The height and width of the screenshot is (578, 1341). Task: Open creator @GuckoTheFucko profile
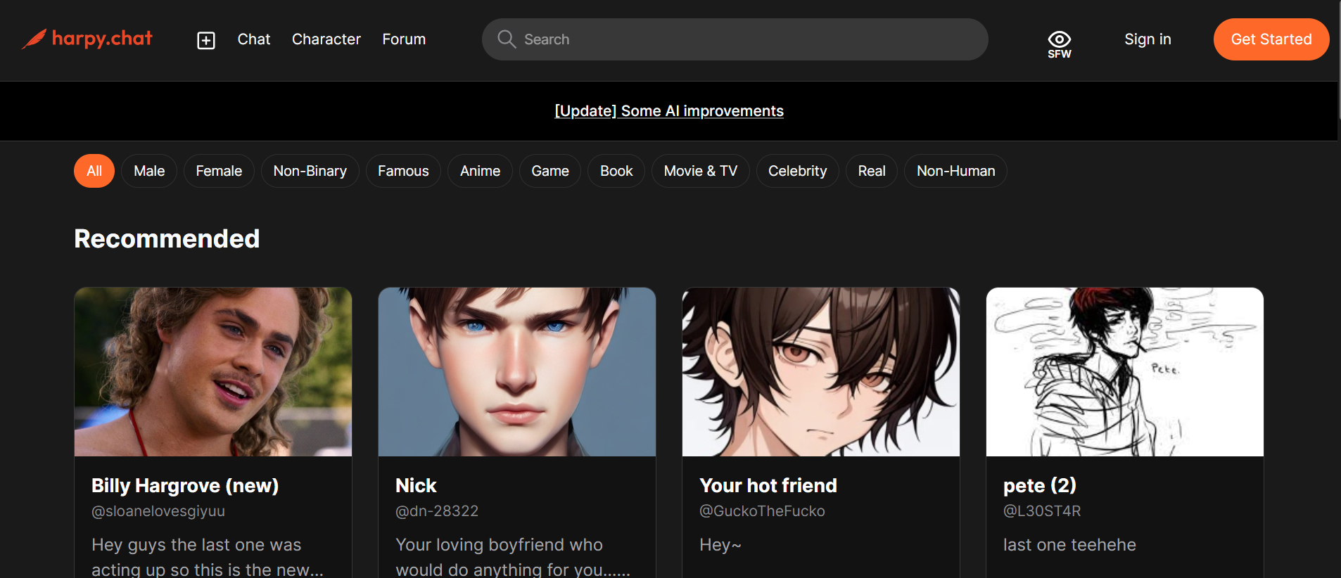(762, 511)
